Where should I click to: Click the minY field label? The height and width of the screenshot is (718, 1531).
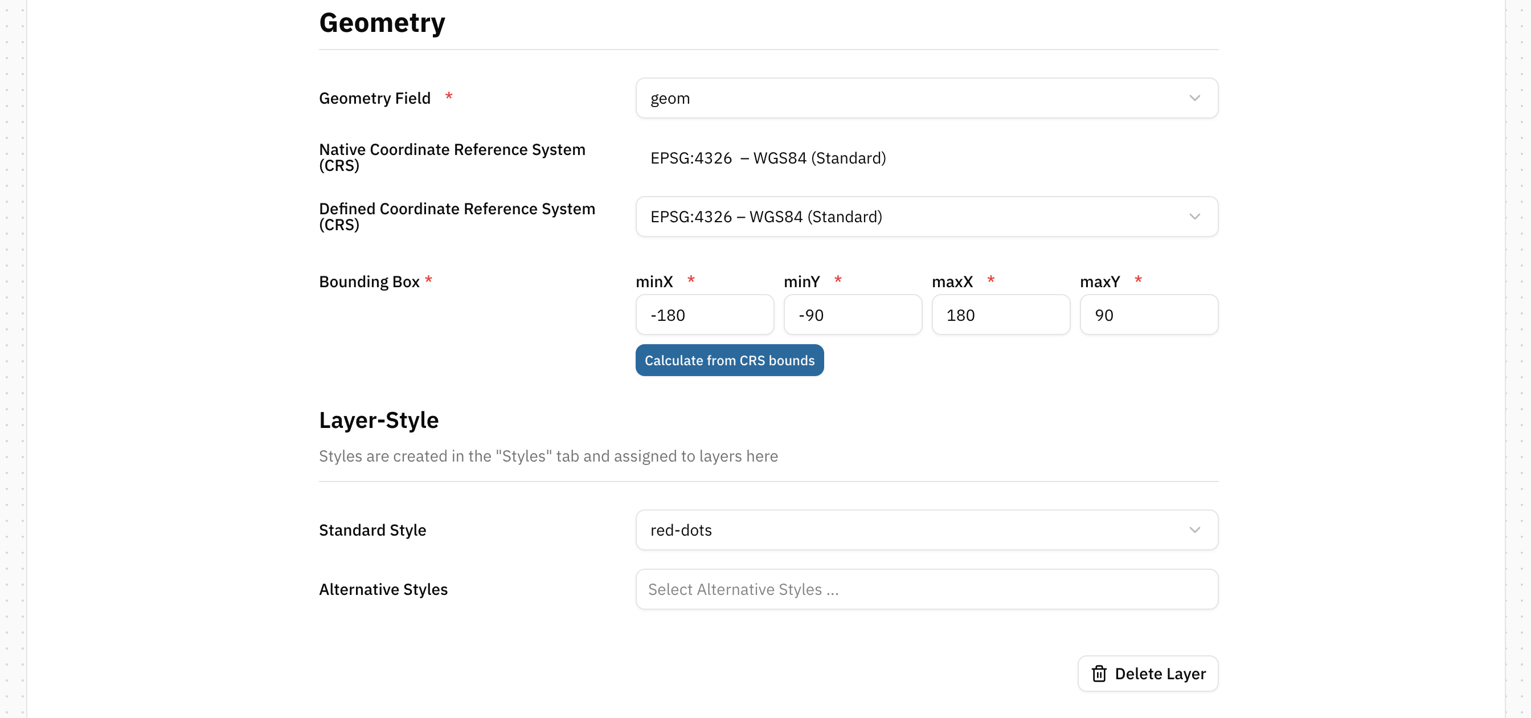coord(802,282)
